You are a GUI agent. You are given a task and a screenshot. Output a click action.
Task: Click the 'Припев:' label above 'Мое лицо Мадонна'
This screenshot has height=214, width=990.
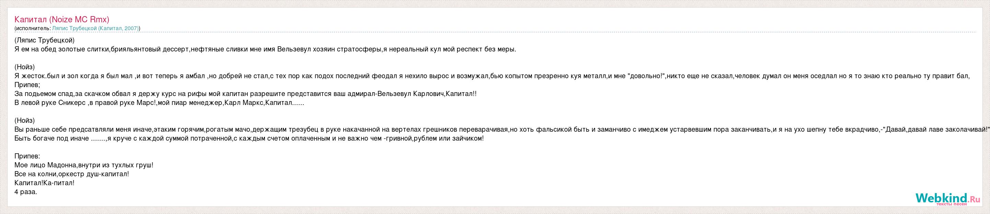(27, 156)
